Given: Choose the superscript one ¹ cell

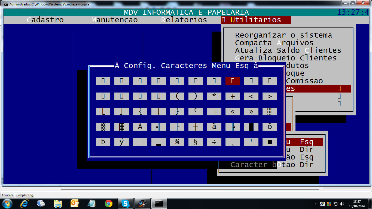Looking at the screenshot, I should (x=251, y=142).
